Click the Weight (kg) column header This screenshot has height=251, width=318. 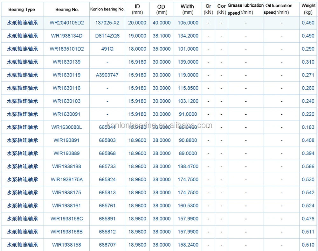click(308, 9)
